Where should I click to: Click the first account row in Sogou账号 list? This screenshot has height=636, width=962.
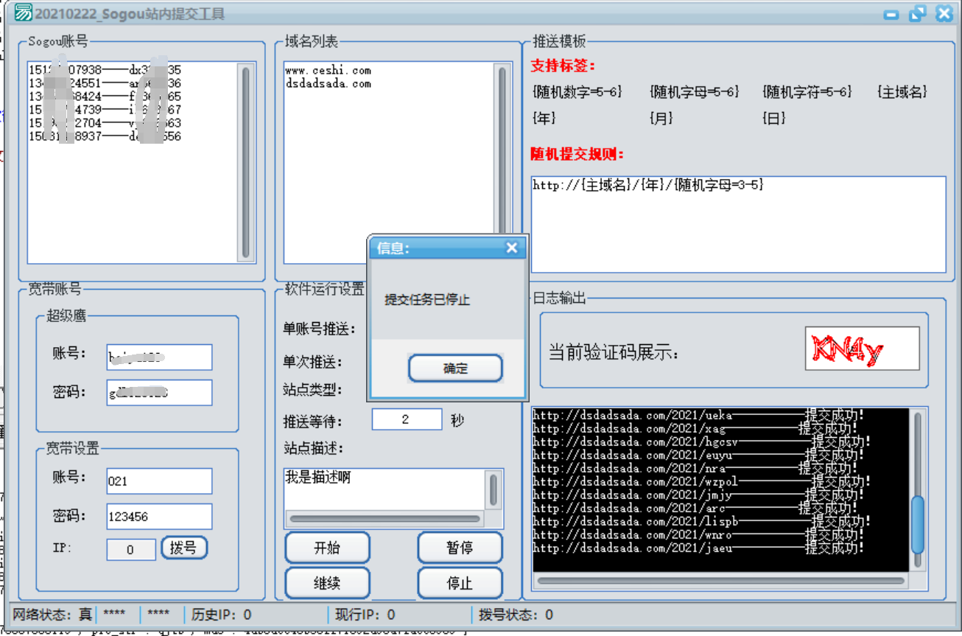[x=105, y=70]
